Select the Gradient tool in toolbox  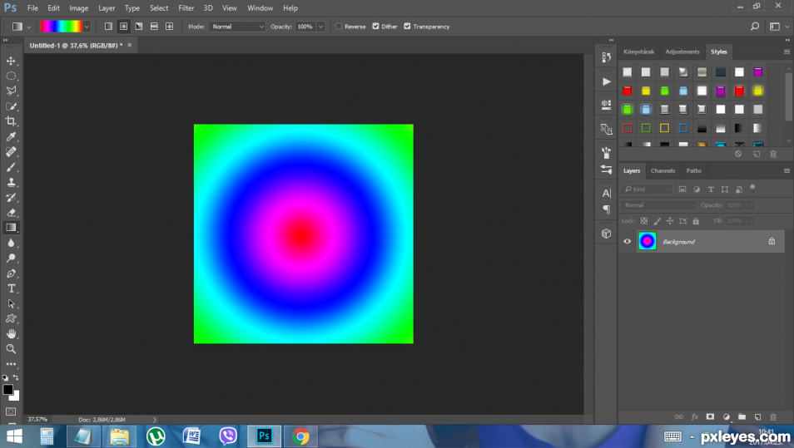(11, 228)
